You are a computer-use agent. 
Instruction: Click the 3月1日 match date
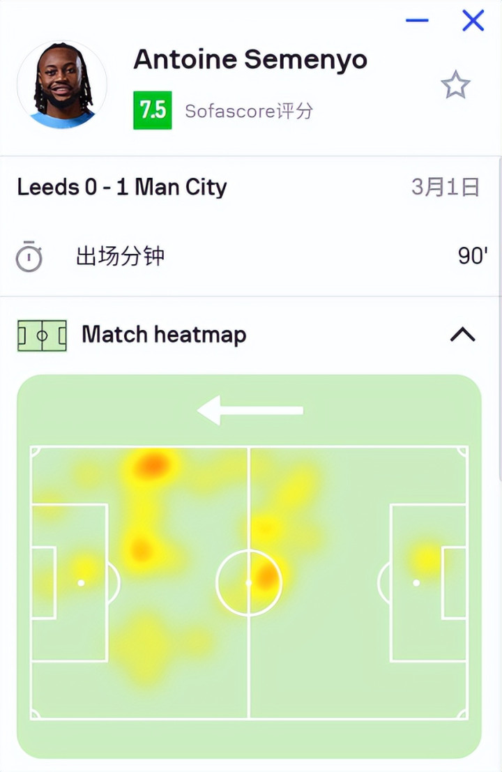coord(446,187)
